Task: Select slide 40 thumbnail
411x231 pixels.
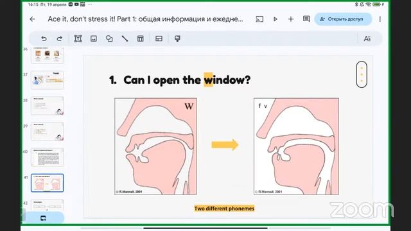Action: click(47, 157)
